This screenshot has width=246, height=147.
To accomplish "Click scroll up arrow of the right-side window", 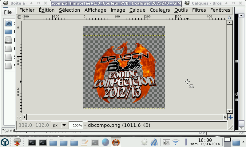I will tap(241, 15).
